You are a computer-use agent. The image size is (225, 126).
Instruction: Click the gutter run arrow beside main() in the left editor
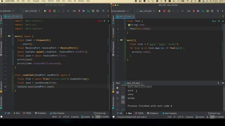tap(9, 36)
